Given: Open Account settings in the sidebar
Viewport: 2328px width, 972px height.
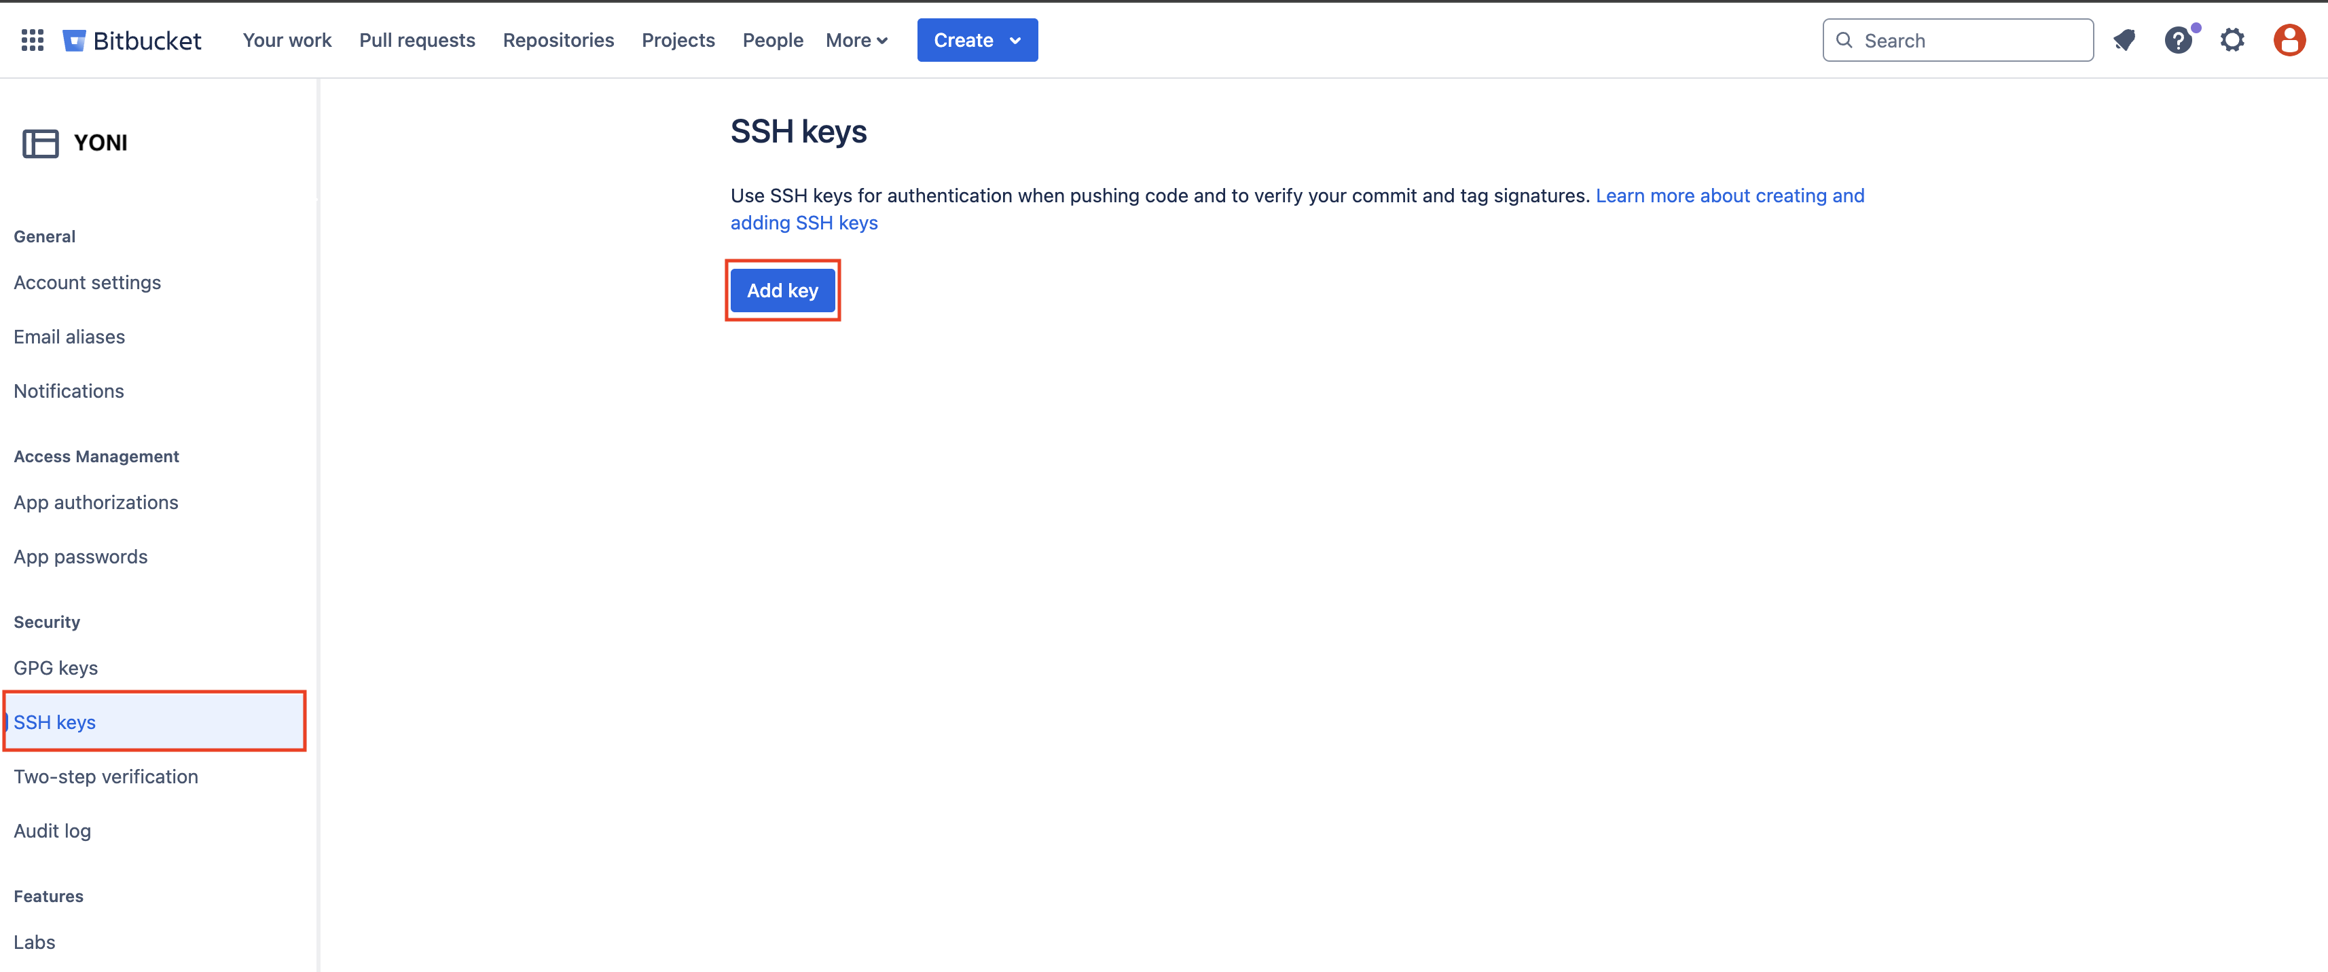Looking at the screenshot, I should coord(87,282).
